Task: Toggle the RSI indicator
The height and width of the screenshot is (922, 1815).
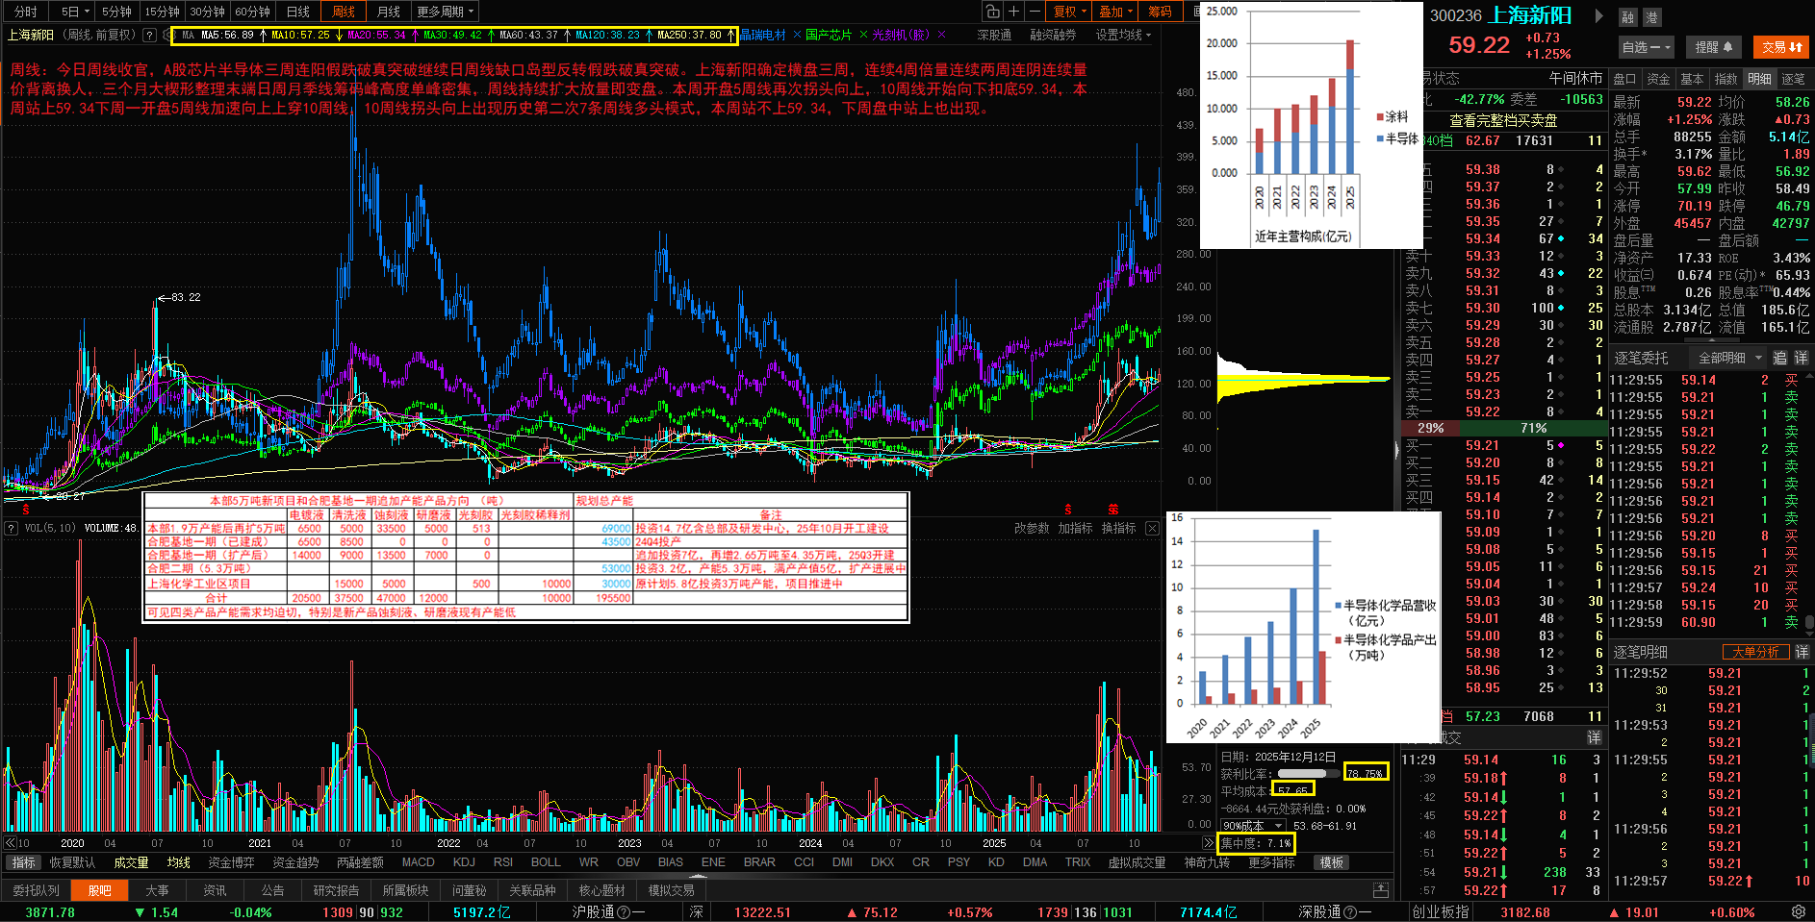Action: (503, 862)
